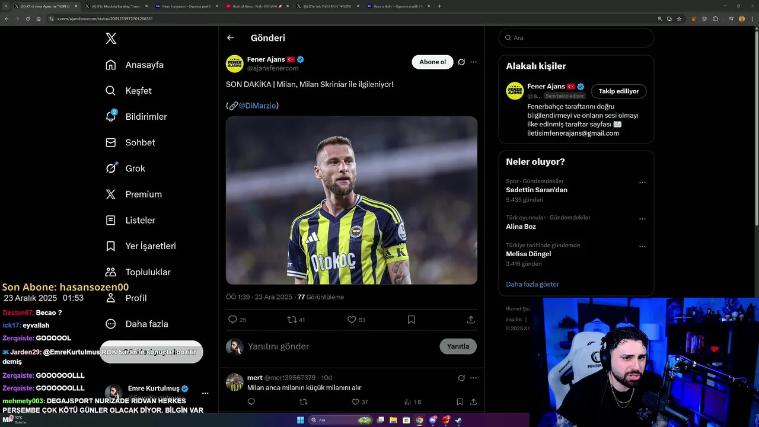Viewport: 759px width, 427px height.
Task: Go to Sohbet messages
Action: click(130, 142)
